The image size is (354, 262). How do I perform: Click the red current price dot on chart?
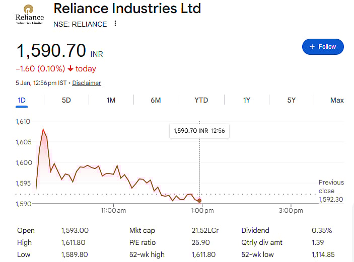(200, 201)
